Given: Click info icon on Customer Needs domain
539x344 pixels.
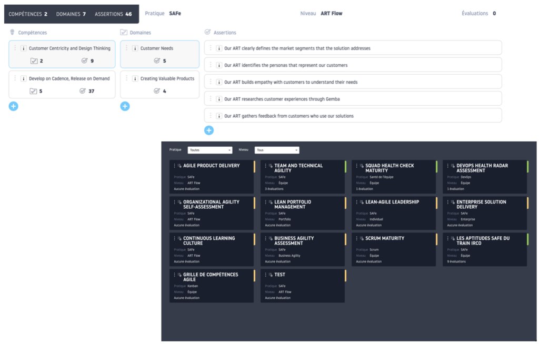Looking at the screenshot, I should coord(135,48).
